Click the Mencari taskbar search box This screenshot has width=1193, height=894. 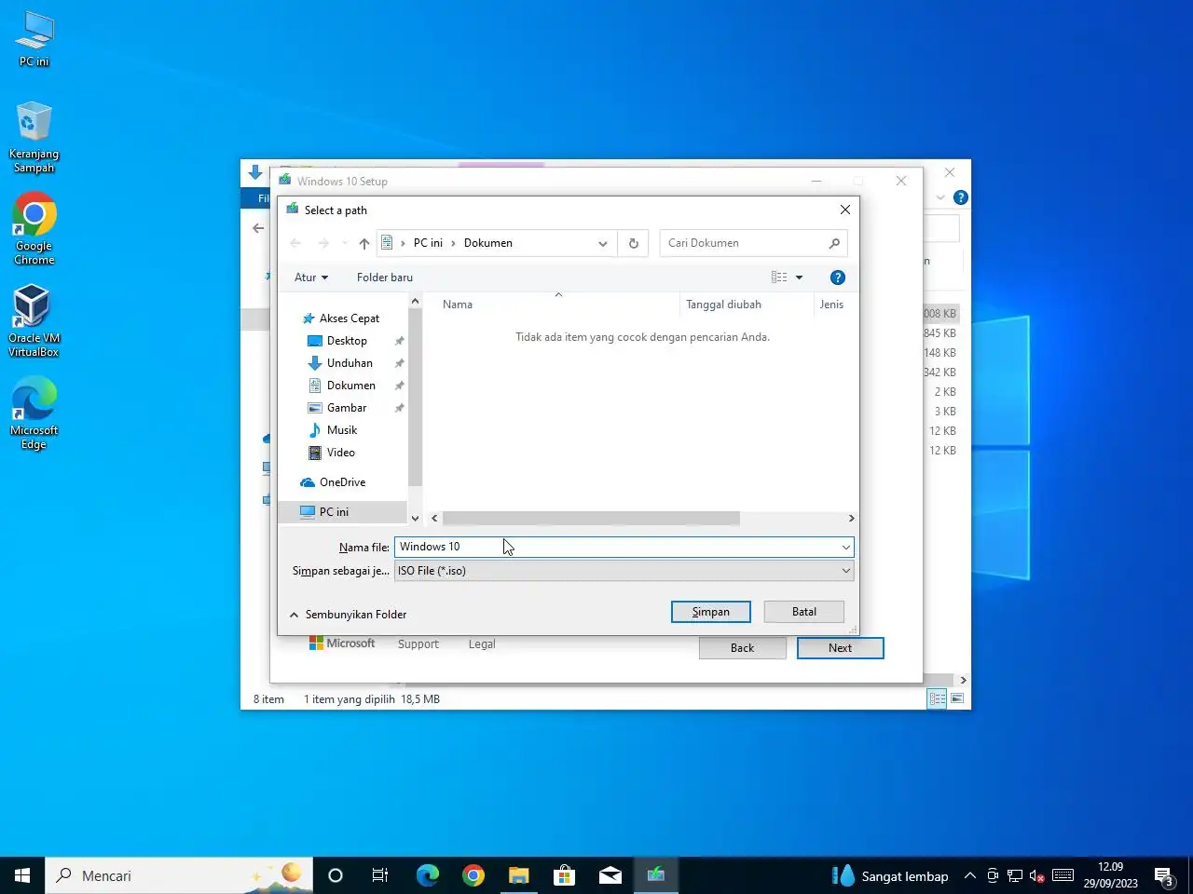click(x=177, y=875)
